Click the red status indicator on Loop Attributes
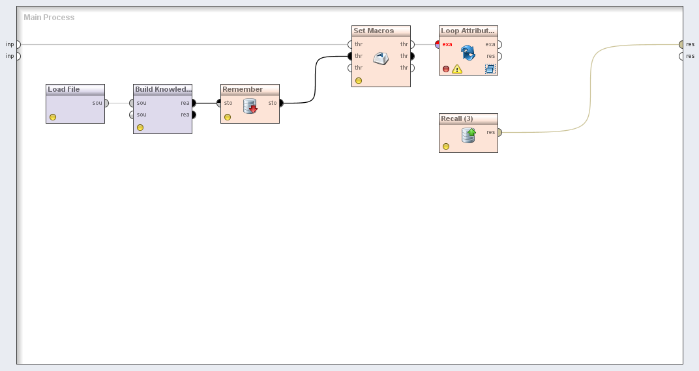Image resolution: width=699 pixels, height=371 pixels. pyautogui.click(x=446, y=69)
